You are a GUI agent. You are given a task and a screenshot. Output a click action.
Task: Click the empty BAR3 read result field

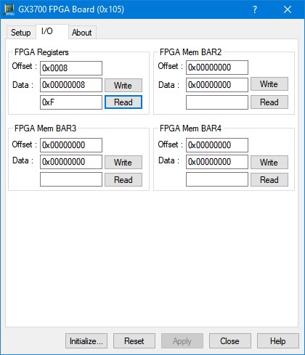71,179
